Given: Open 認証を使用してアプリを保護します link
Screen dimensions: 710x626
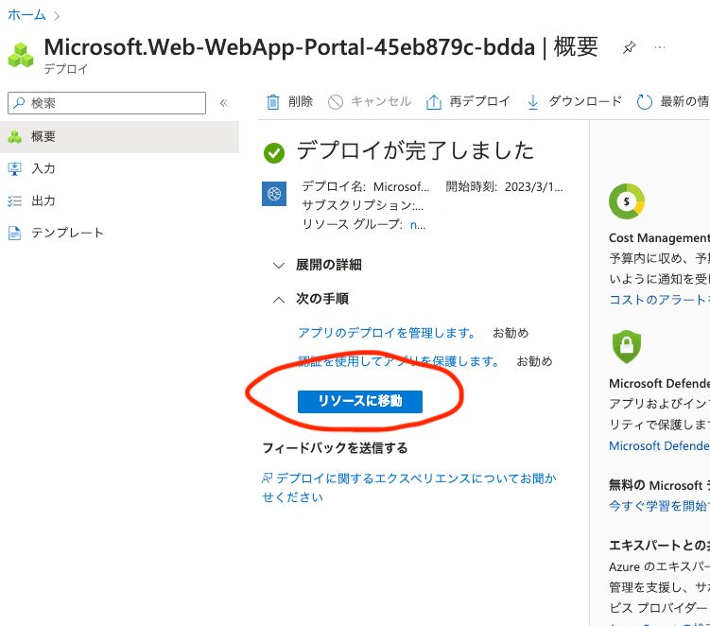Looking at the screenshot, I should click(398, 361).
